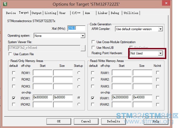This screenshot has width=180, height=128.
Task: Check the RAM3 default checkbox
Action: (93, 86)
